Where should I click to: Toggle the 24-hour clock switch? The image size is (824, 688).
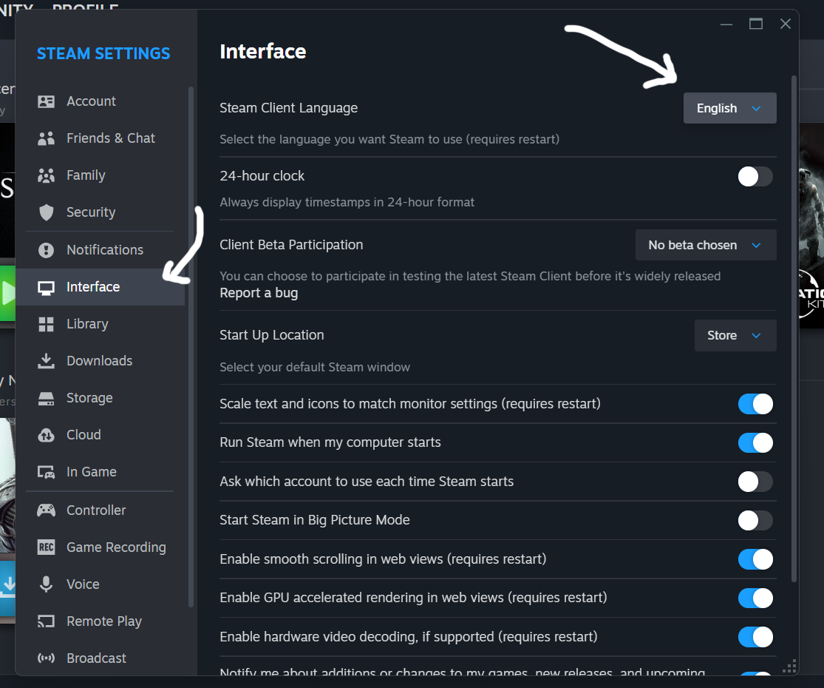pos(755,177)
